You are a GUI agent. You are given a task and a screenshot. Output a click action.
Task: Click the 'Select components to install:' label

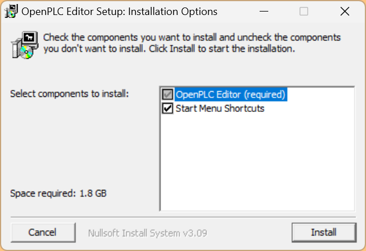(70, 93)
